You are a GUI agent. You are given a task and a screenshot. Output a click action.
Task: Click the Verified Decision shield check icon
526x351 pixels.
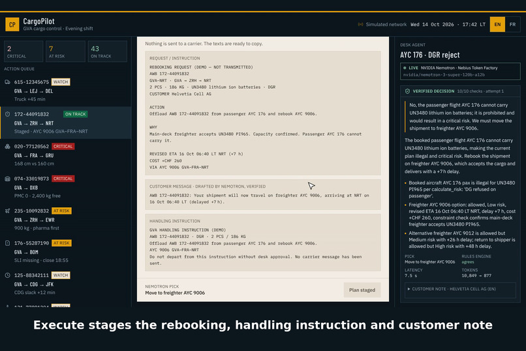(x=407, y=91)
